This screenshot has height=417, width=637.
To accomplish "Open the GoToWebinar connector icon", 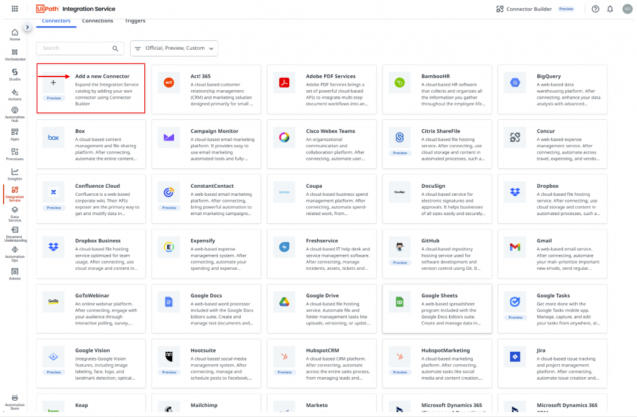I will (53, 301).
